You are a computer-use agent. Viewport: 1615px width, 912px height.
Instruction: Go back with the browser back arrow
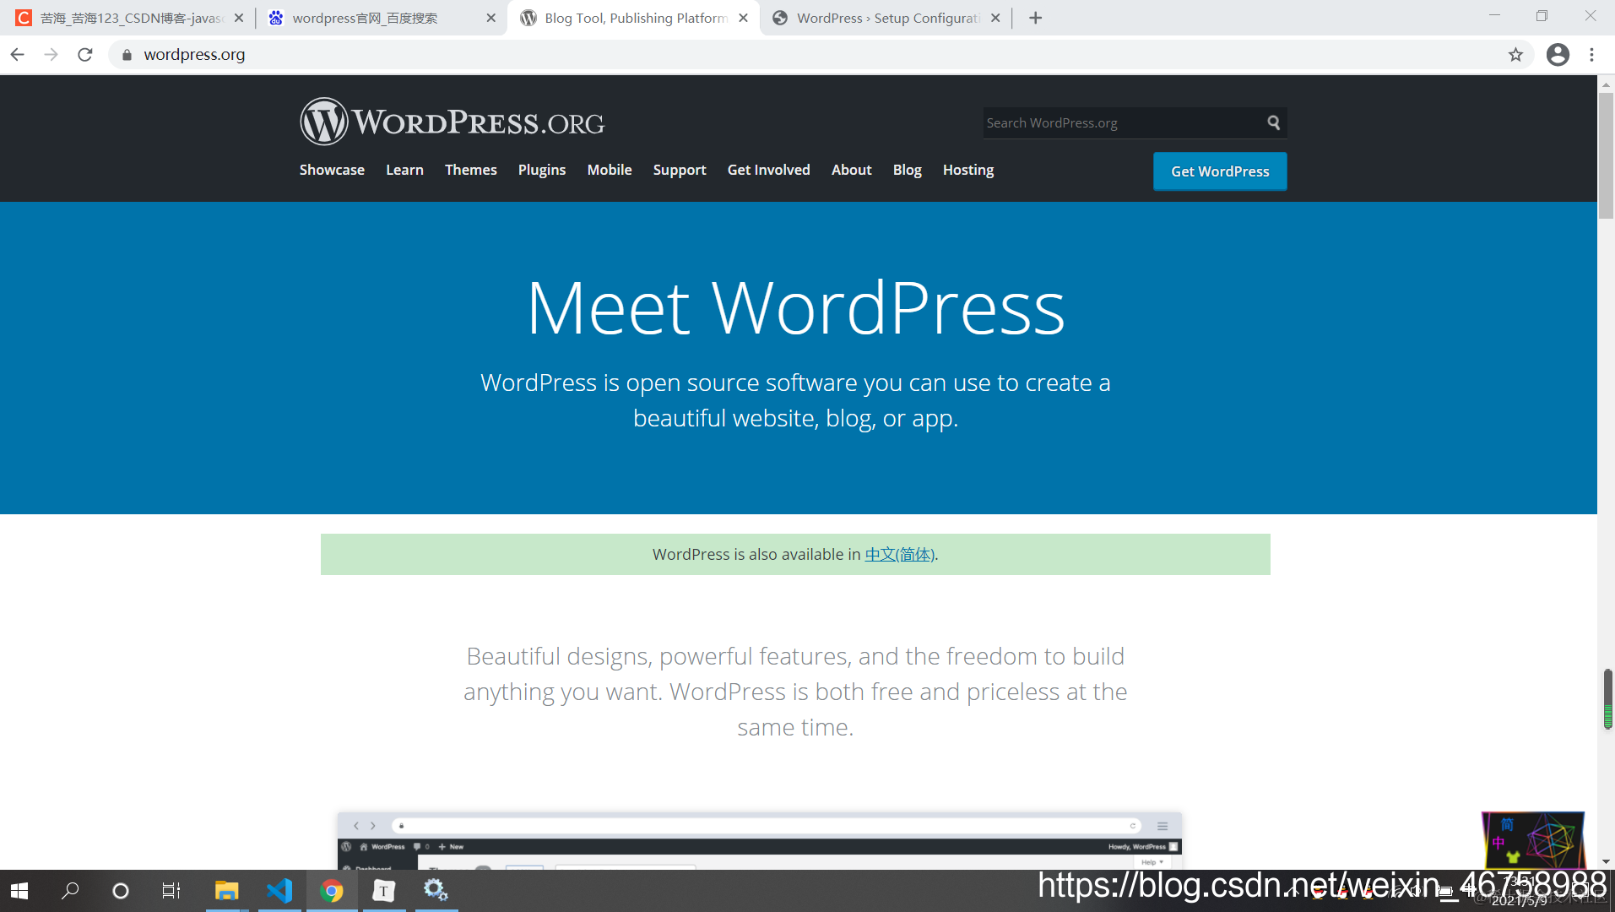pos(18,55)
